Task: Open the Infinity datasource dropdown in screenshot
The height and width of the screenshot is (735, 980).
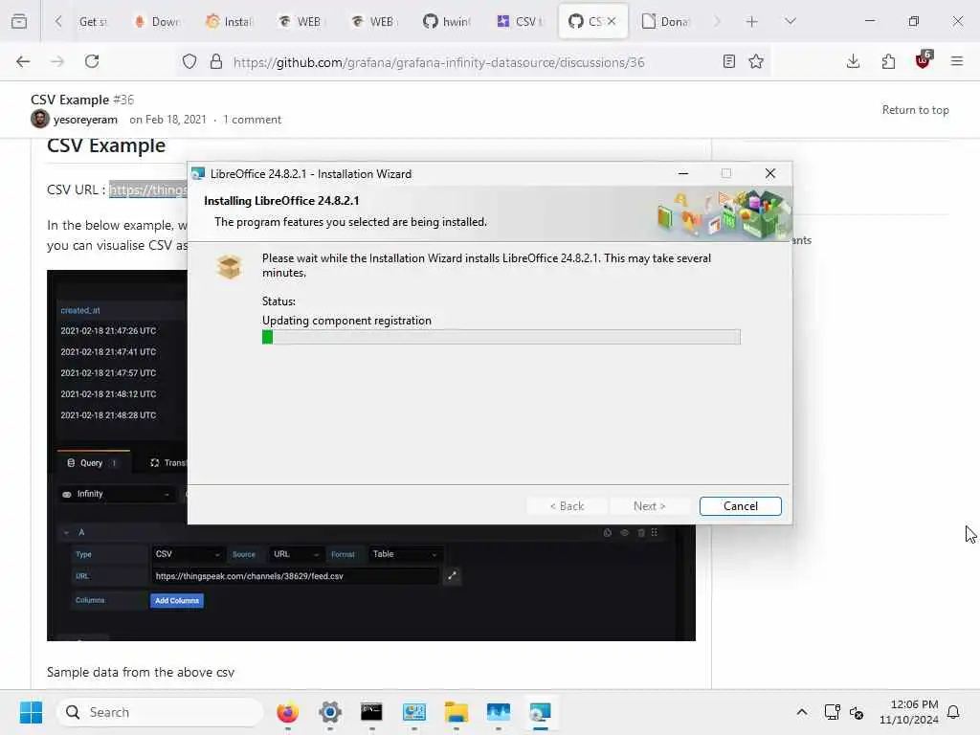Action: click(x=117, y=494)
